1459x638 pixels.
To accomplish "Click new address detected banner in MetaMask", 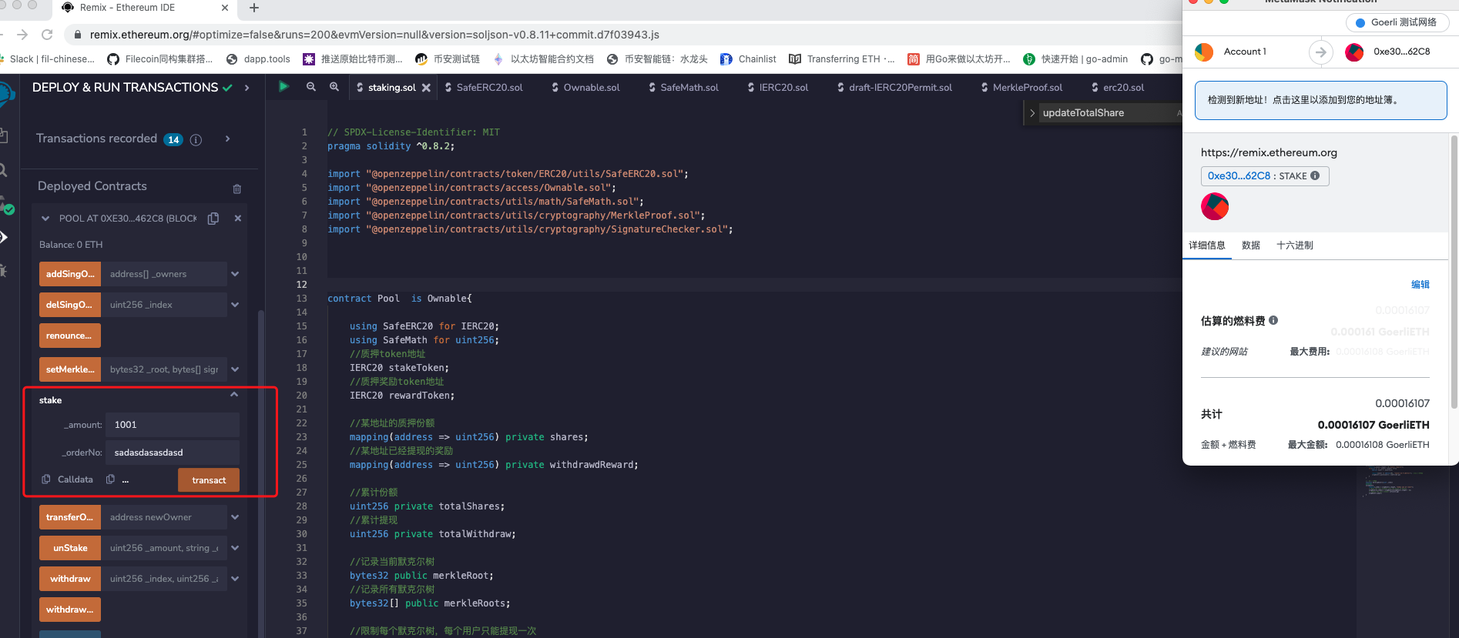I will (1320, 100).
